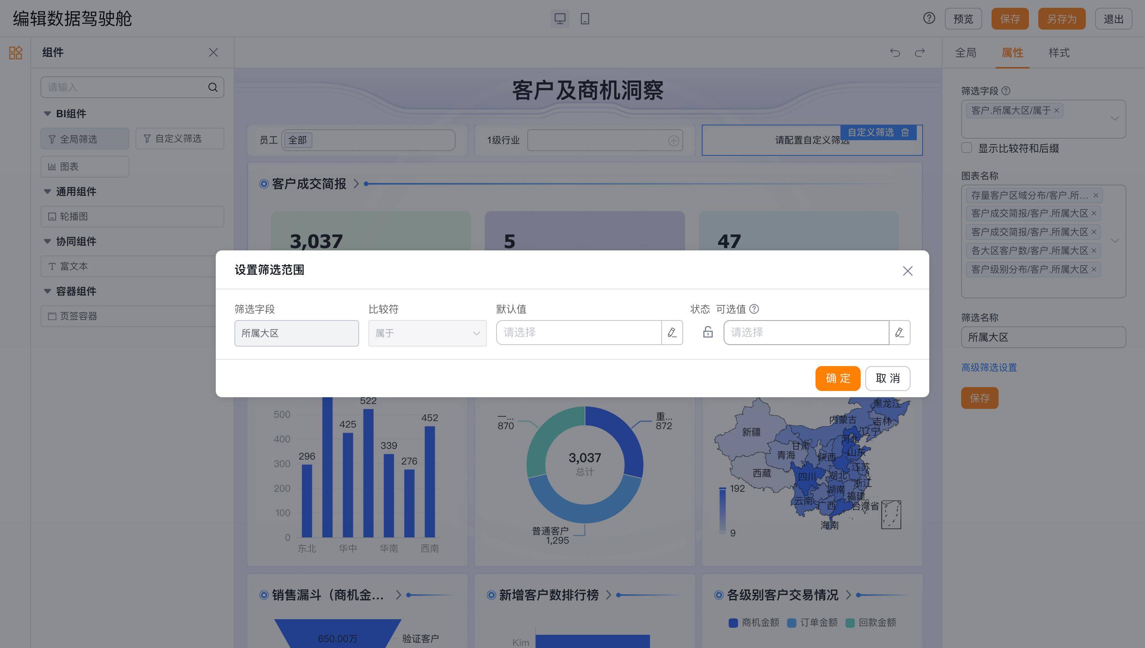
Task: Remove the 各大区客户数 chart tag
Action: point(1094,250)
